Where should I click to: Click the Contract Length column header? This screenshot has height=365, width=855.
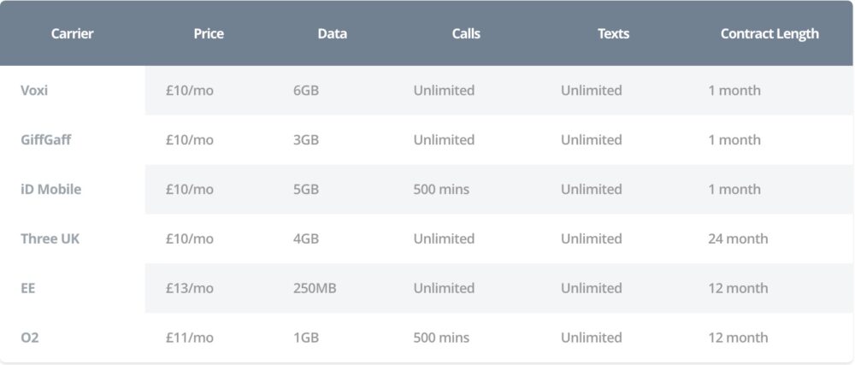pos(769,34)
